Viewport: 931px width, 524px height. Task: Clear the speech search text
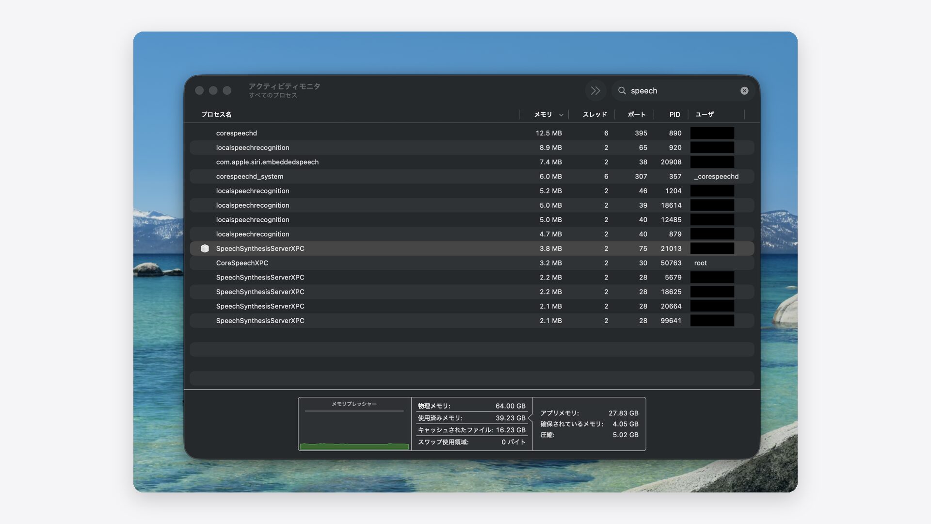coord(744,91)
